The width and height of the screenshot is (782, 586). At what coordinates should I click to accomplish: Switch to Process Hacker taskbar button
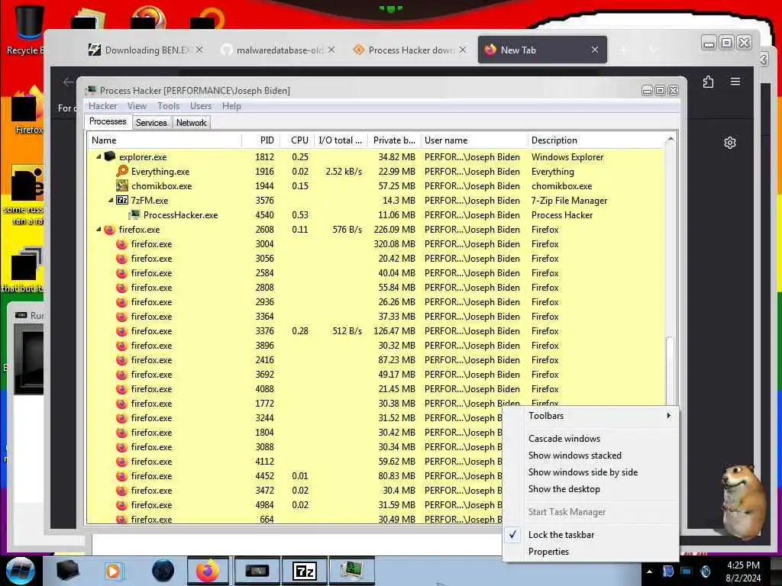[352, 571]
